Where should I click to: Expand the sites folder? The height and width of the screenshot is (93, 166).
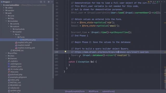pos(6,56)
